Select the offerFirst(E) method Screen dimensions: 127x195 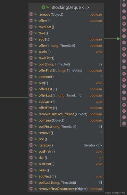click(48, 108)
